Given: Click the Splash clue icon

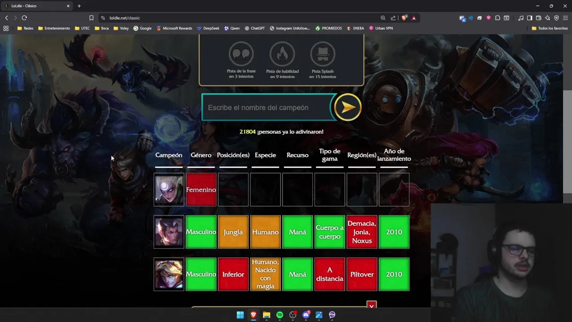Looking at the screenshot, I should [323, 54].
